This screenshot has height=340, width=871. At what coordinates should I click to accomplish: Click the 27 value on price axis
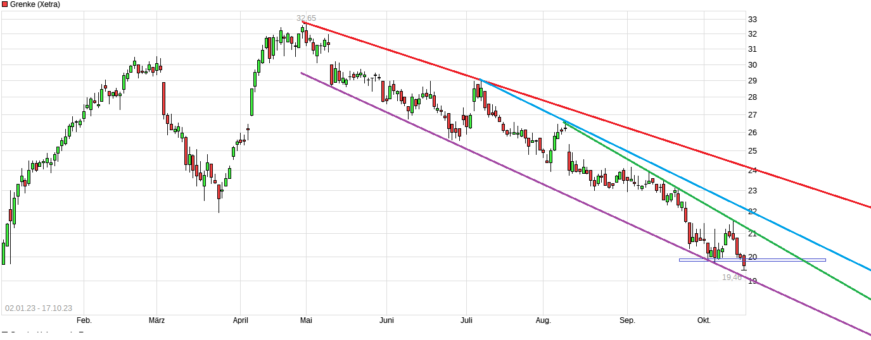click(753, 114)
